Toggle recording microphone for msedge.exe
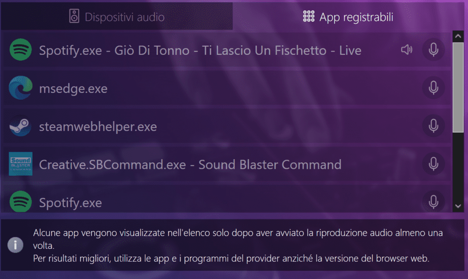468x279 pixels. pyautogui.click(x=433, y=88)
